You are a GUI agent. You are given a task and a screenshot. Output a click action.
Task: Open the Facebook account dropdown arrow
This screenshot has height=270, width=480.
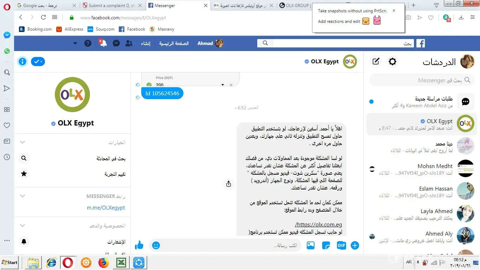(x=75, y=43)
